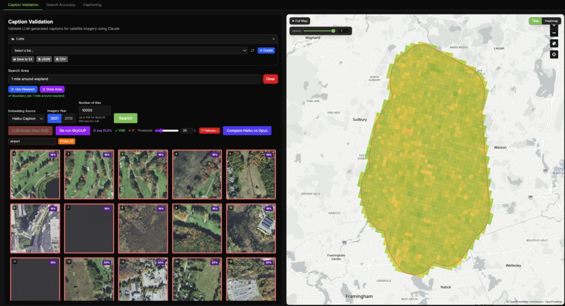Click the Draw Area button
565x306 pixels.
click(52, 89)
